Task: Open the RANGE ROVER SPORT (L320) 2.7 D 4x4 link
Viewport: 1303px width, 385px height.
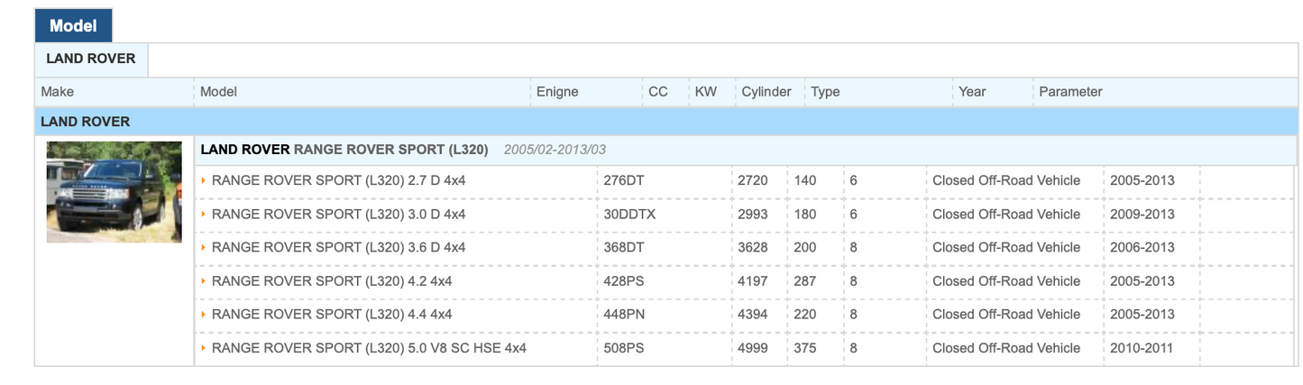Action: pyautogui.click(x=338, y=181)
